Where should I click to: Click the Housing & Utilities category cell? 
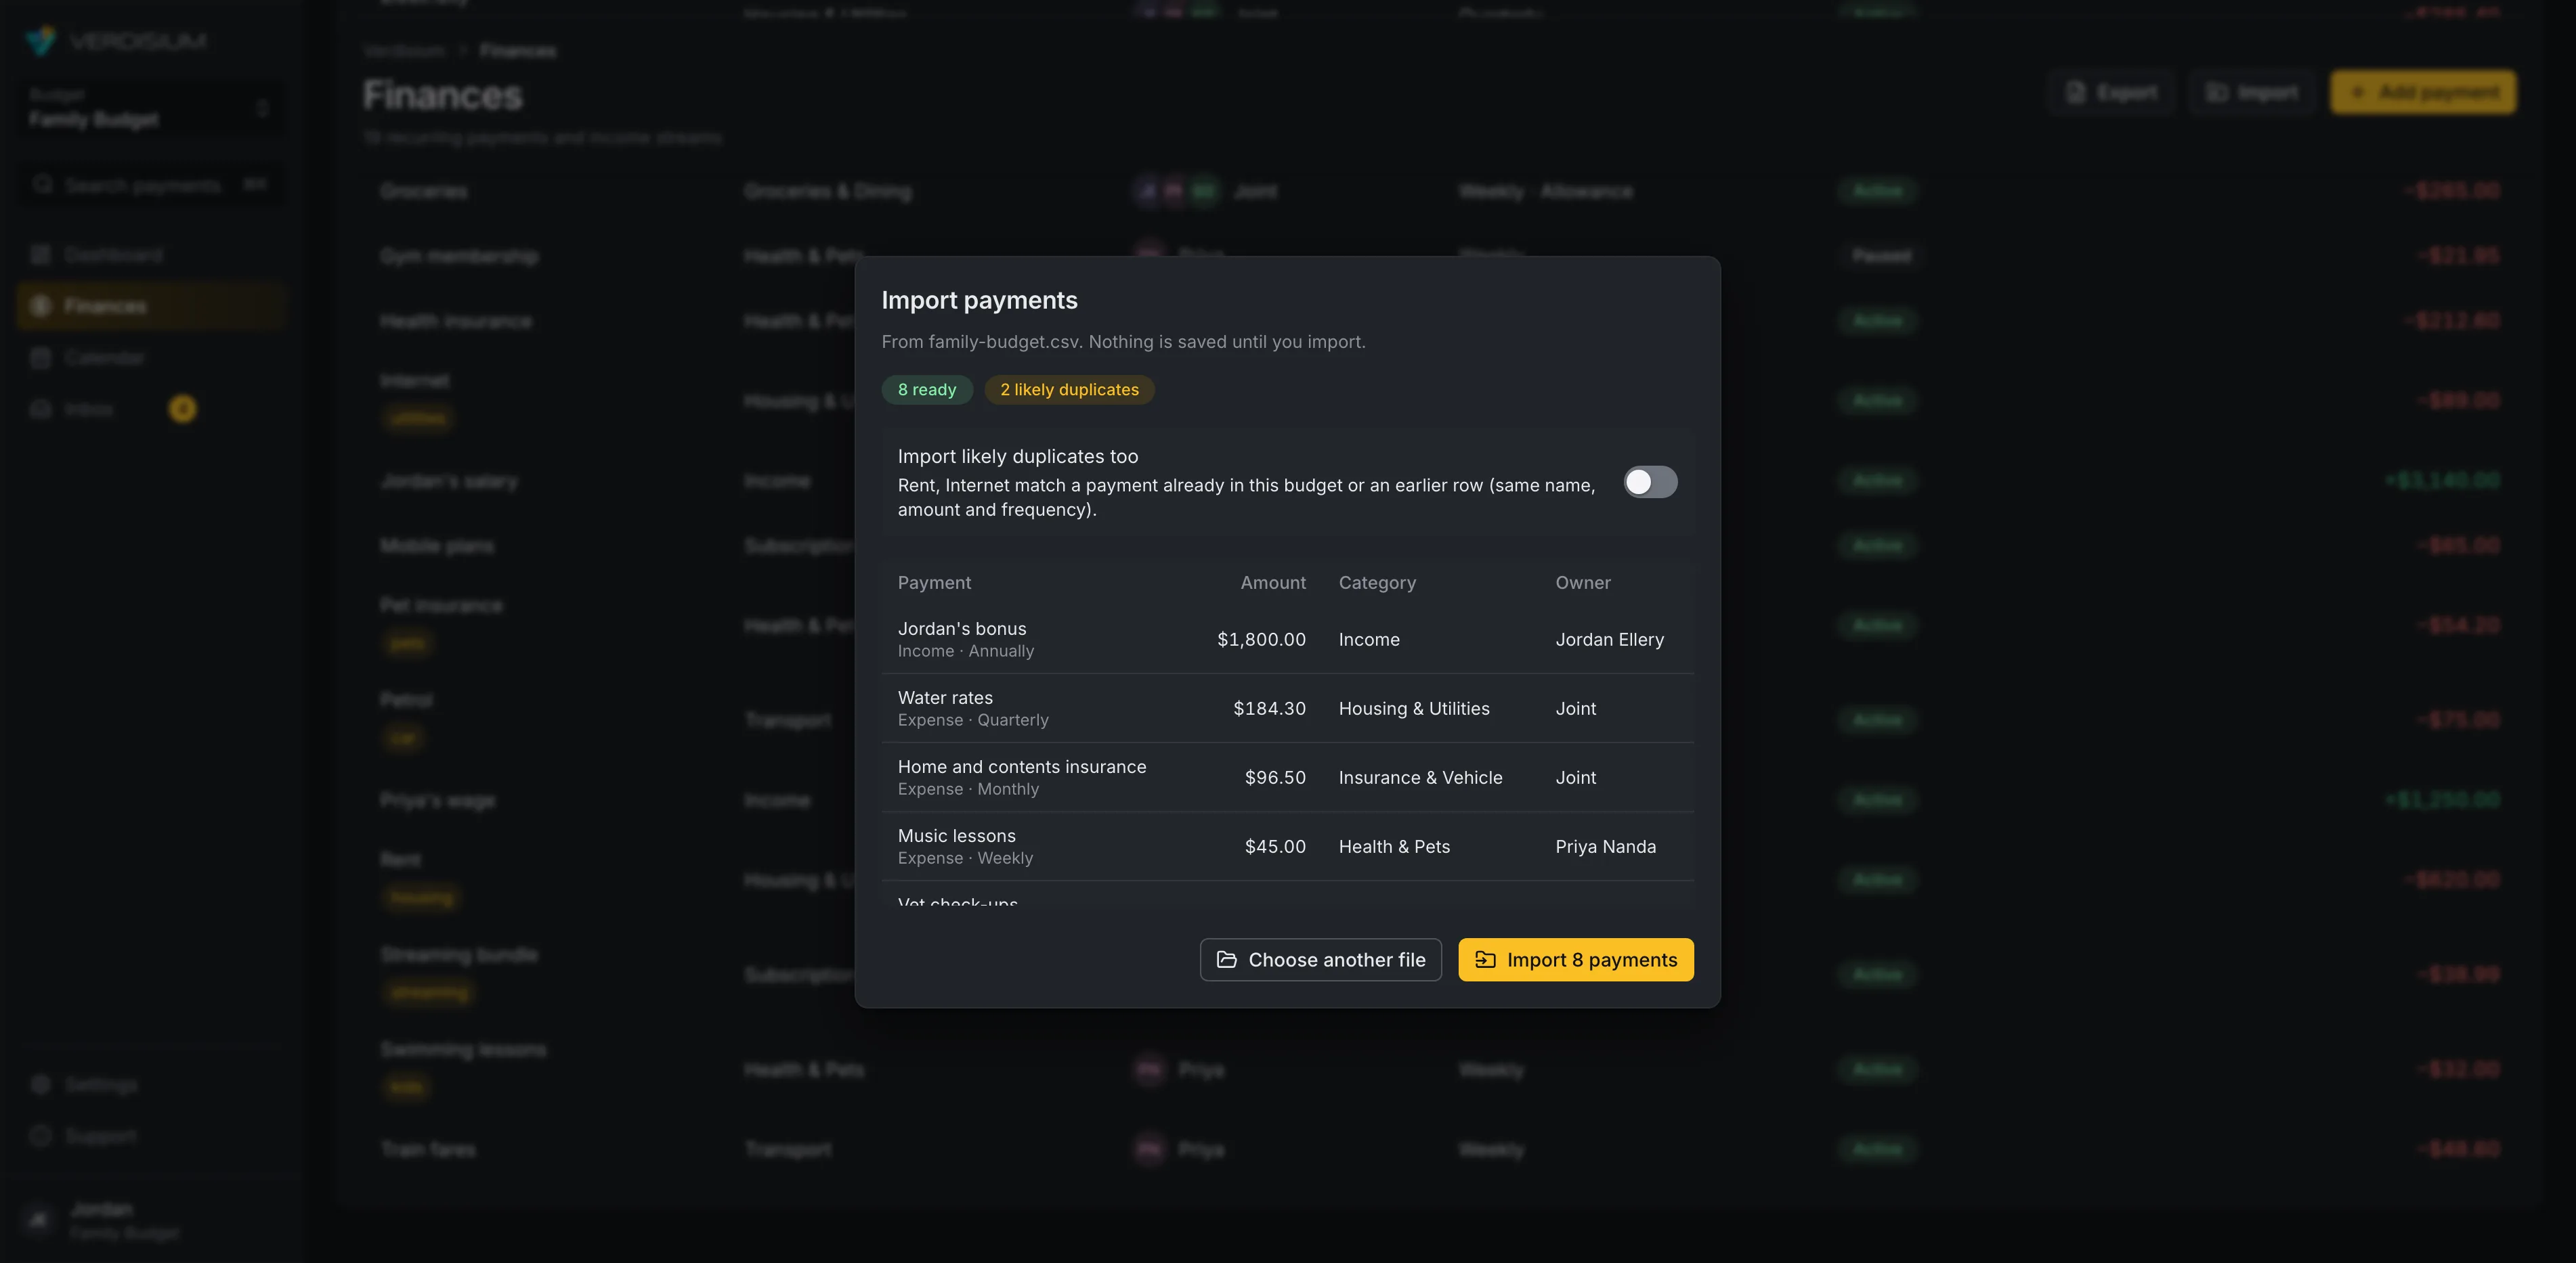[x=1414, y=709]
